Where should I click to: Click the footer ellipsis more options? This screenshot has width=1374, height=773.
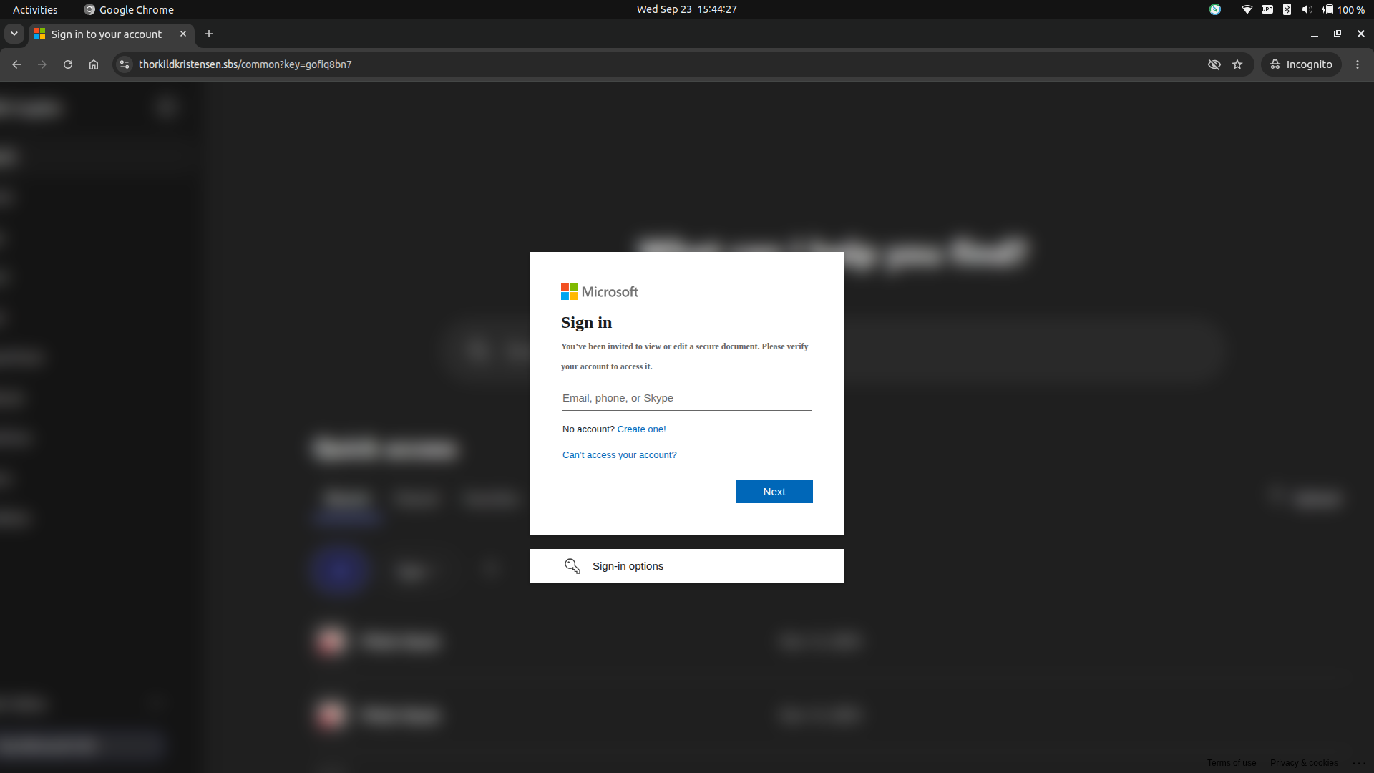click(x=1360, y=763)
